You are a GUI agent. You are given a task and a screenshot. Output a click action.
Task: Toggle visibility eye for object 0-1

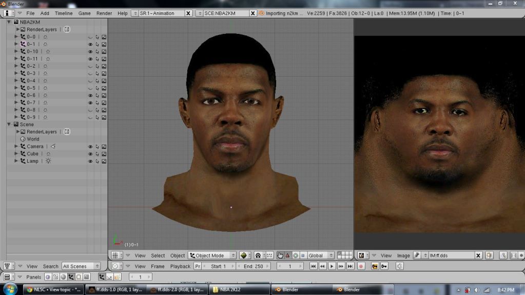(90, 44)
